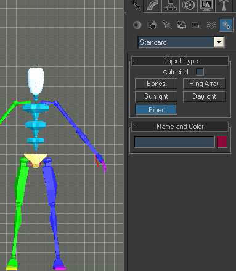Select the top cyan spine segment
Image resolution: width=236 pixels, height=271 pixels.
[x=36, y=108]
